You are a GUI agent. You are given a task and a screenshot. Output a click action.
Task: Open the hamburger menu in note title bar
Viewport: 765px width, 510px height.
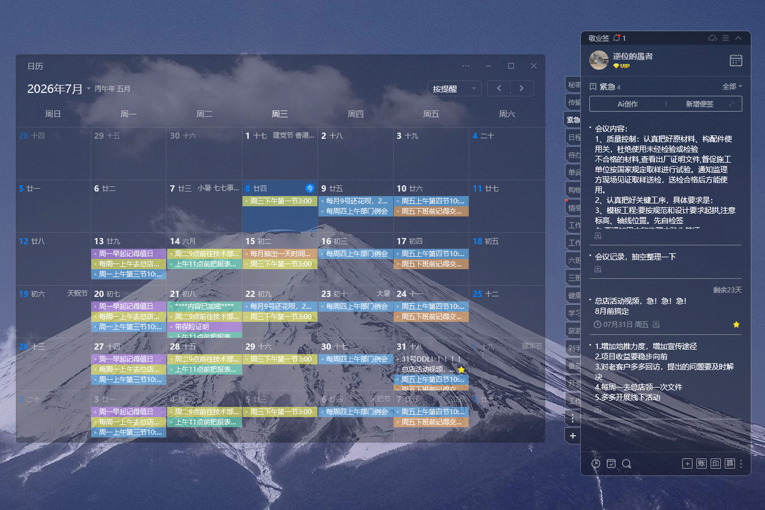[x=725, y=38]
